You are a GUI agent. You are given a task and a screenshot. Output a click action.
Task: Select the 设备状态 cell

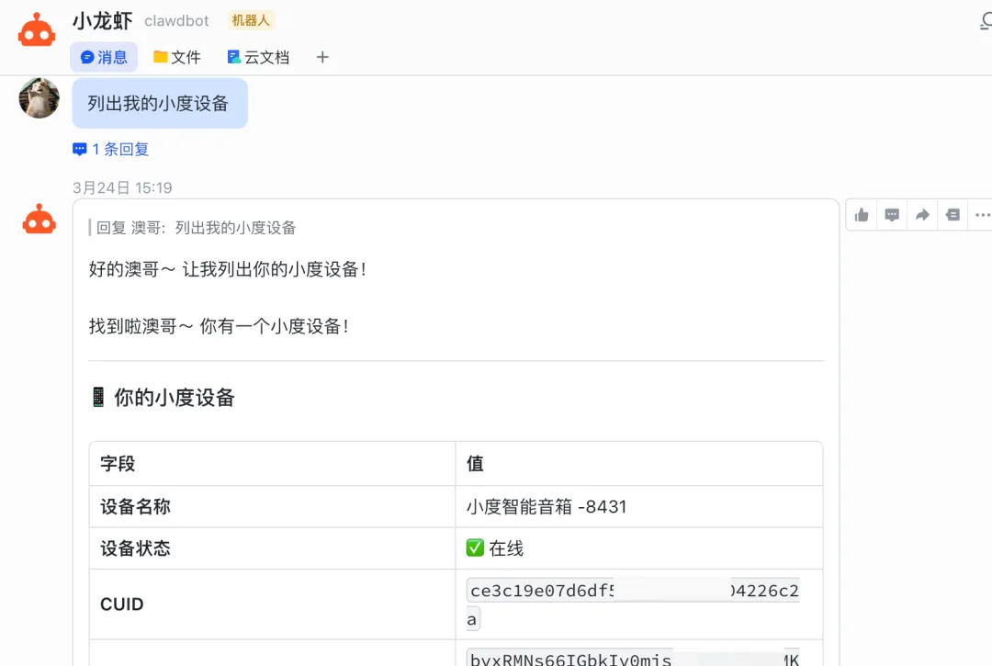272,548
